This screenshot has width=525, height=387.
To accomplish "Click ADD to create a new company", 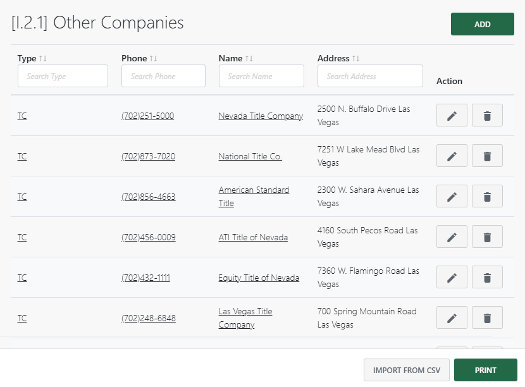I will click(x=482, y=23).
